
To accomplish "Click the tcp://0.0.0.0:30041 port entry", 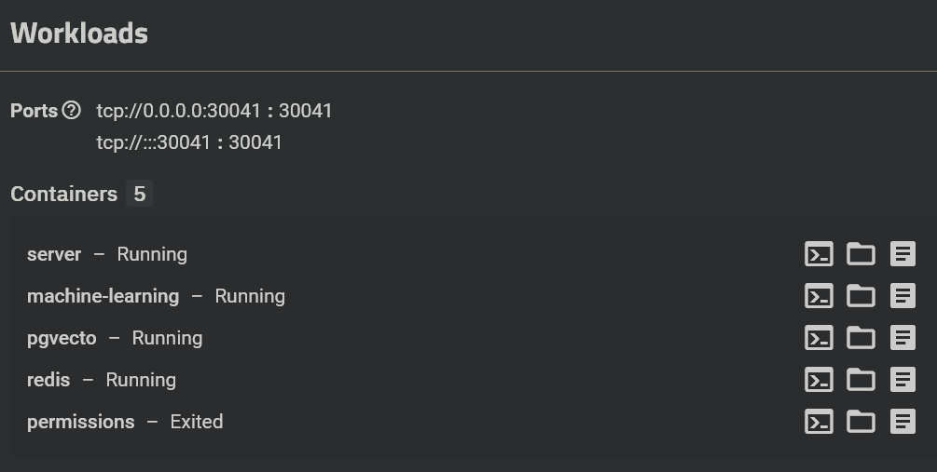I will point(214,111).
